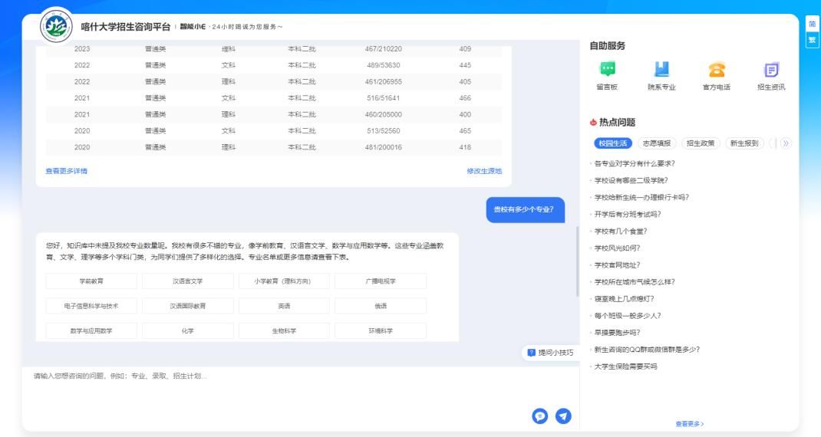Expand more hot-topic categories with double chevron
Image resolution: width=821 pixels, height=437 pixels.
pyautogui.click(x=785, y=143)
